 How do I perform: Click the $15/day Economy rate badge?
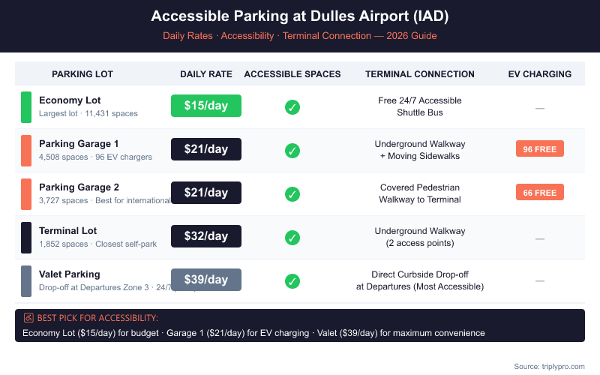(x=206, y=106)
